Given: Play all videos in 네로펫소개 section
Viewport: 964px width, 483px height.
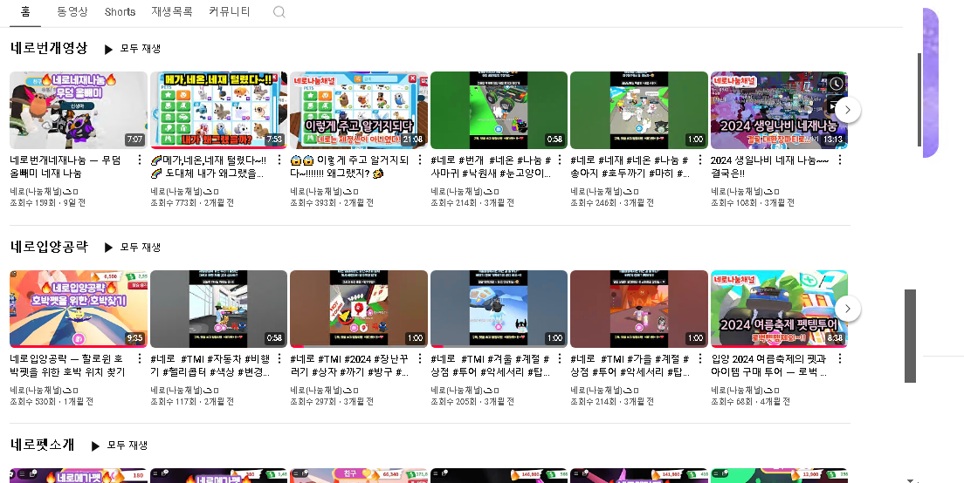Looking at the screenshot, I should click(x=120, y=446).
